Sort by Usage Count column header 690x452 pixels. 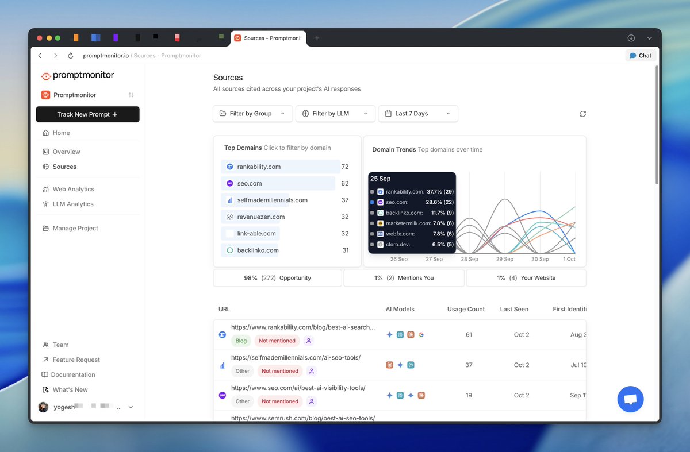[x=466, y=309]
